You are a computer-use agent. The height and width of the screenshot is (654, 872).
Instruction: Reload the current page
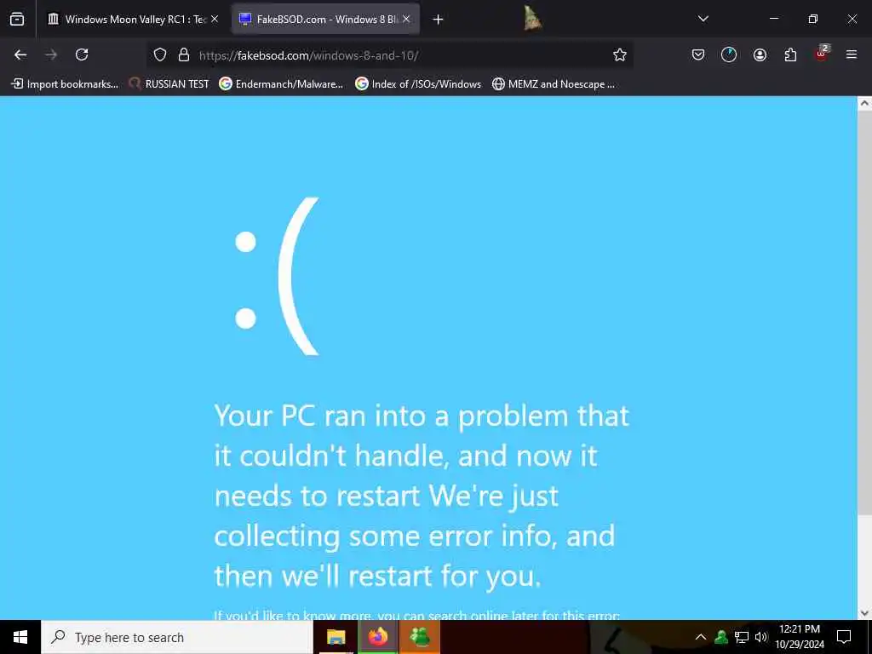click(82, 54)
